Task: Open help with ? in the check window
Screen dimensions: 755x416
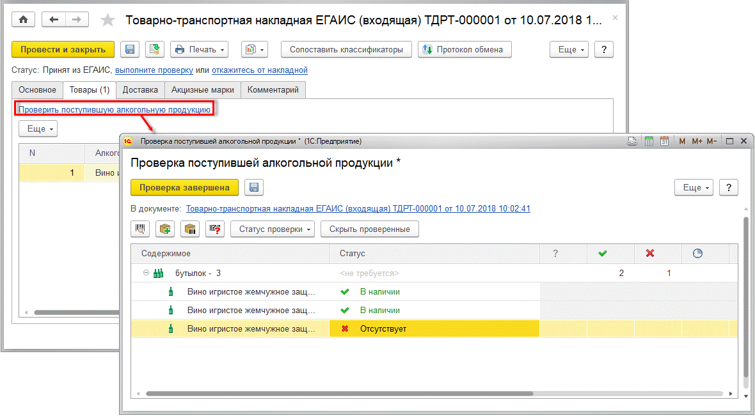Action: tap(729, 188)
